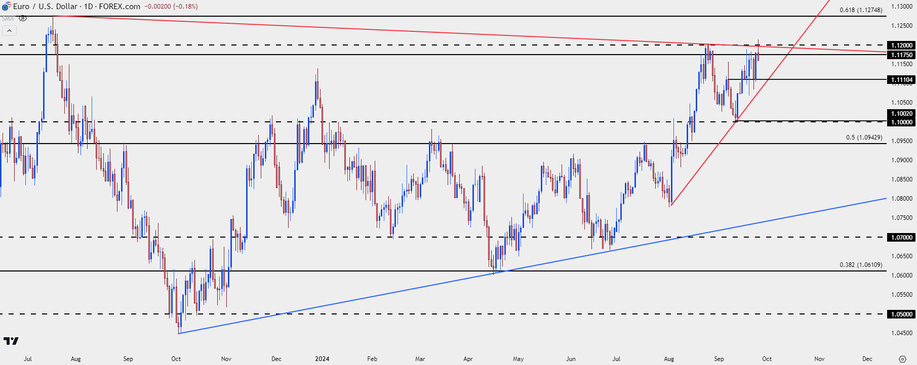This screenshot has height=365, width=917.
Task: Open chart settings gear icon
Action: [902, 359]
